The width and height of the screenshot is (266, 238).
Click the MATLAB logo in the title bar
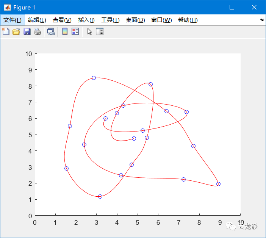pyautogui.click(x=7, y=7)
